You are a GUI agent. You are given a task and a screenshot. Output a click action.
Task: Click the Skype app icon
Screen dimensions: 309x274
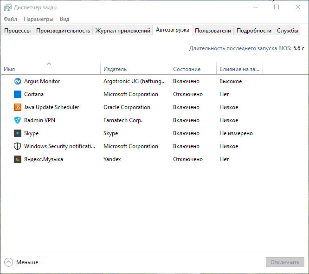point(18,133)
